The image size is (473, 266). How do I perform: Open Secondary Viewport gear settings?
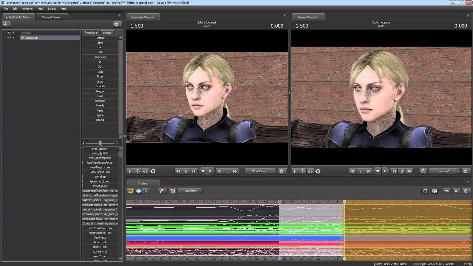[282, 171]
